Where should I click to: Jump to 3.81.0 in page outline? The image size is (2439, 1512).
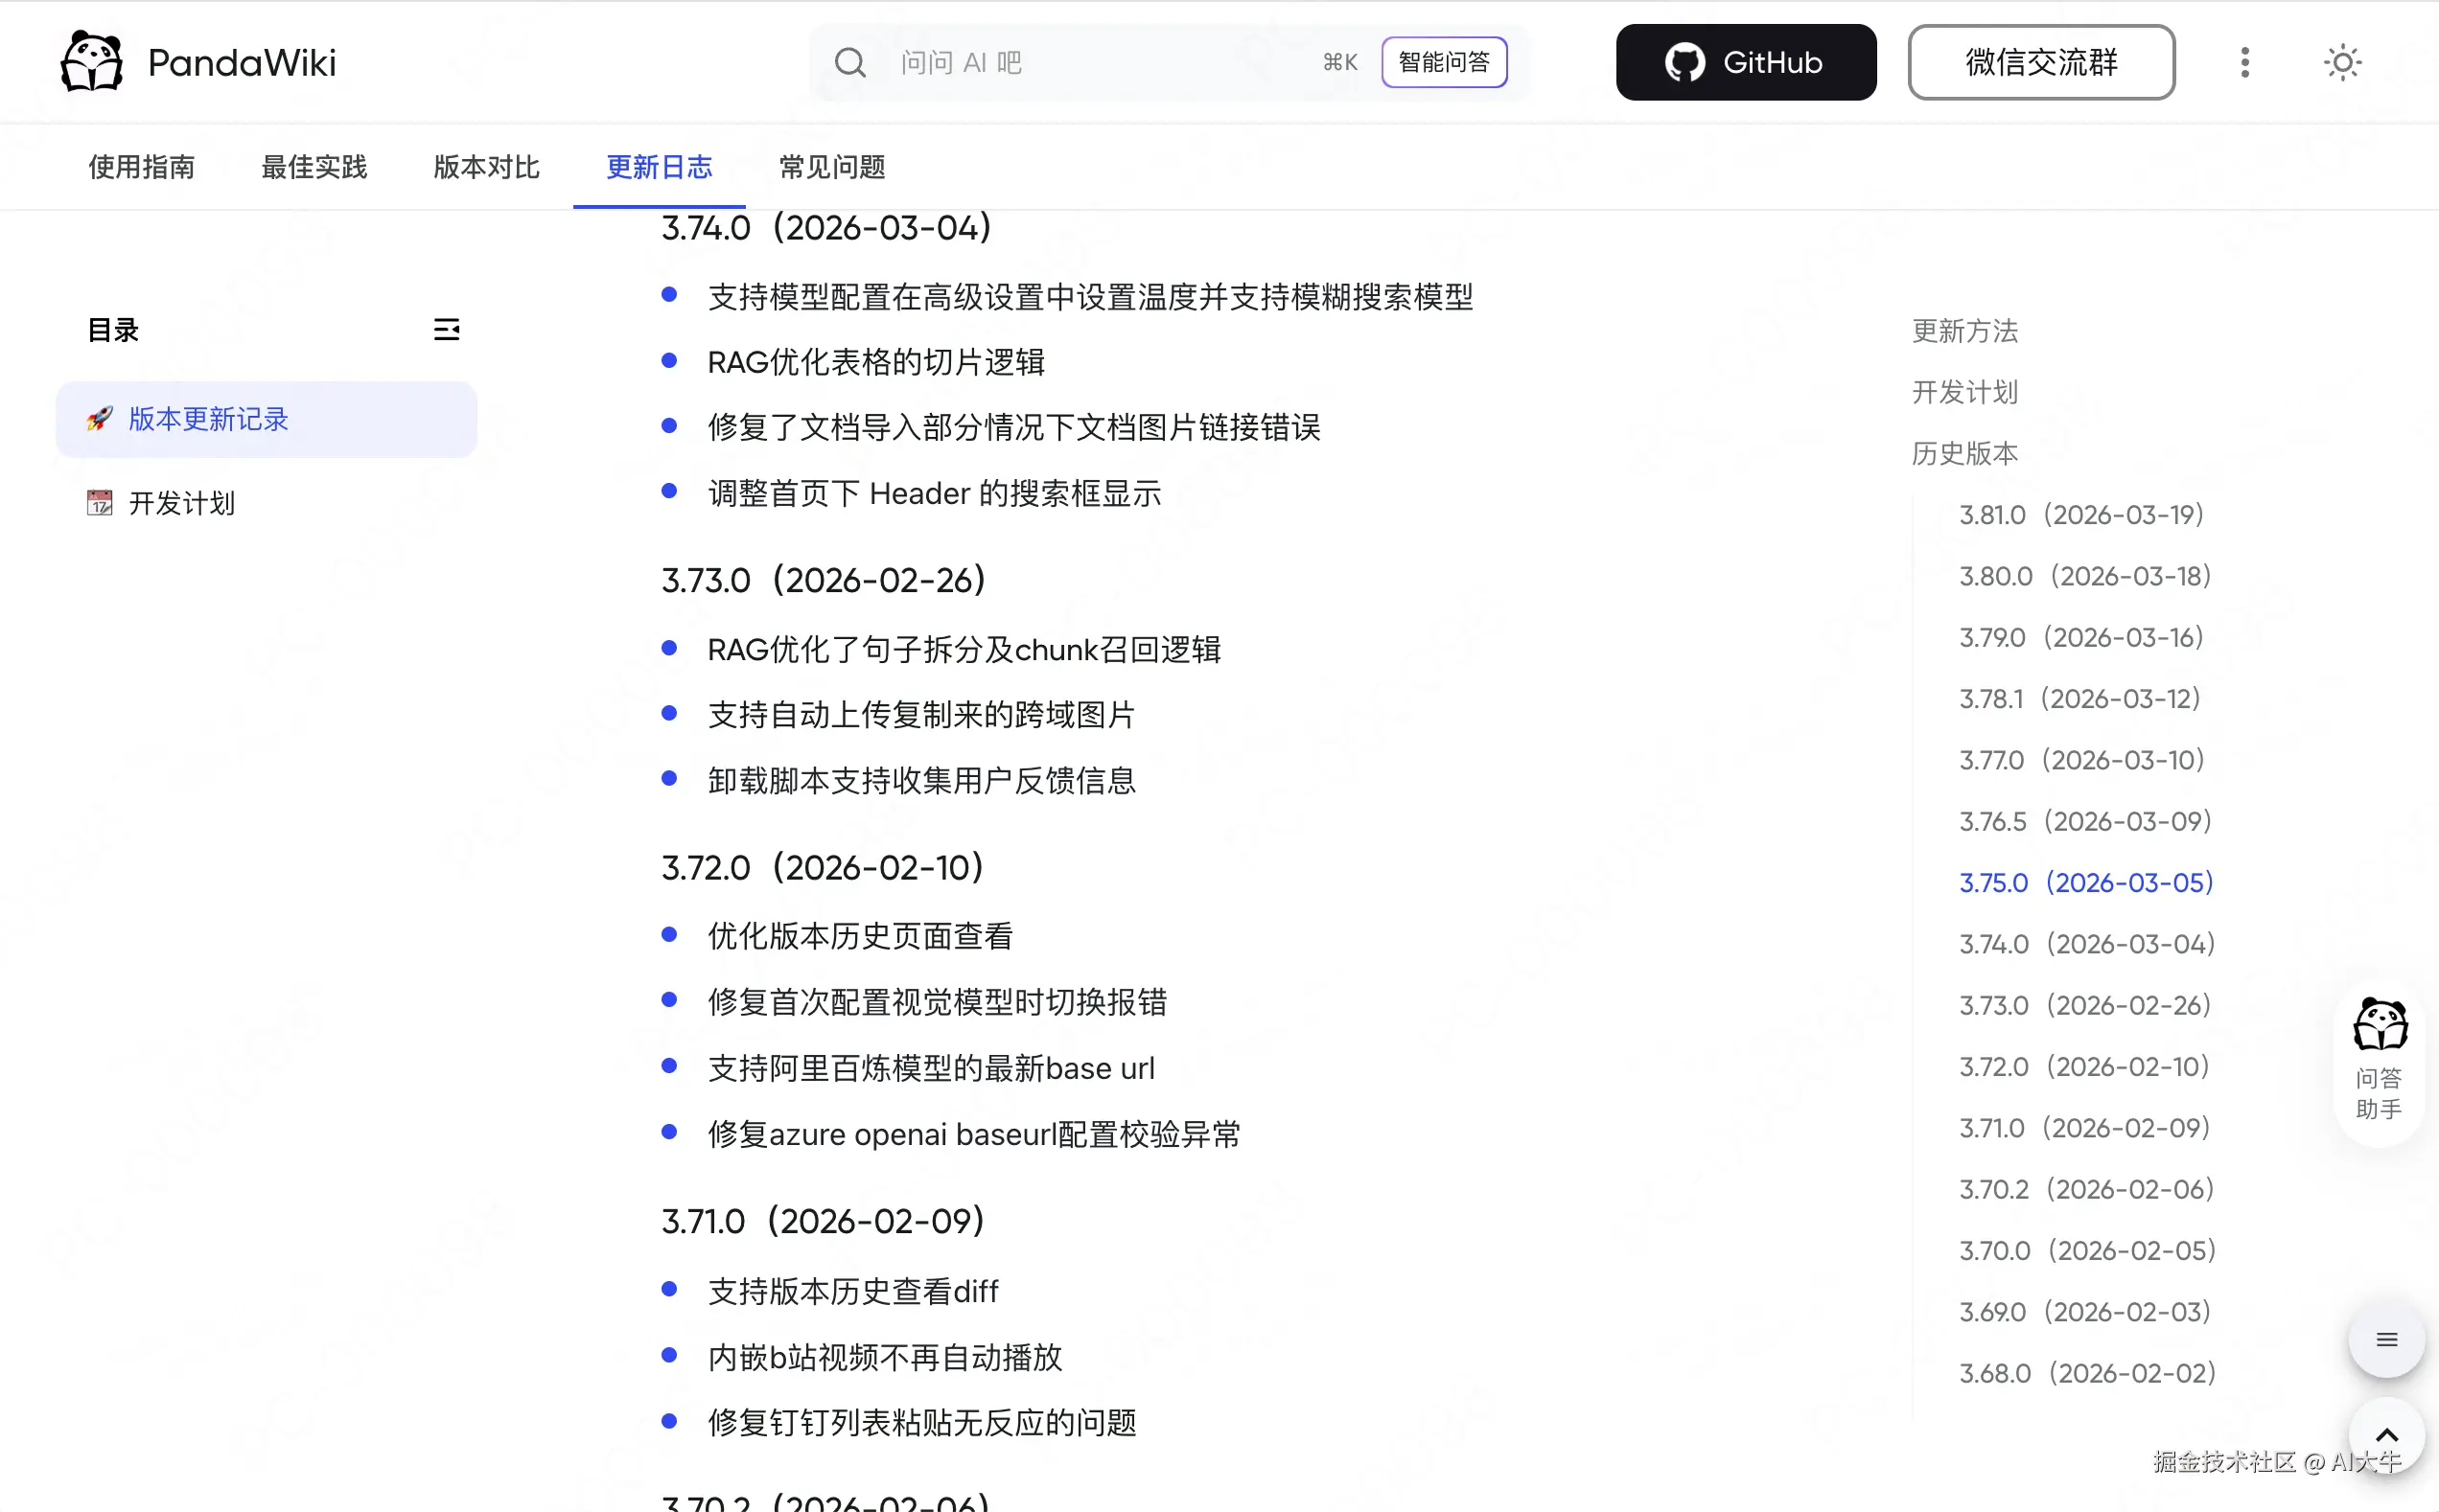pos(2080,515)
